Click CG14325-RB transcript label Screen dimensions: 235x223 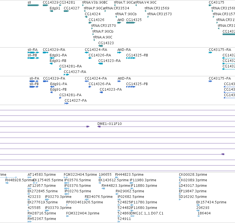(x=137, y=55)
